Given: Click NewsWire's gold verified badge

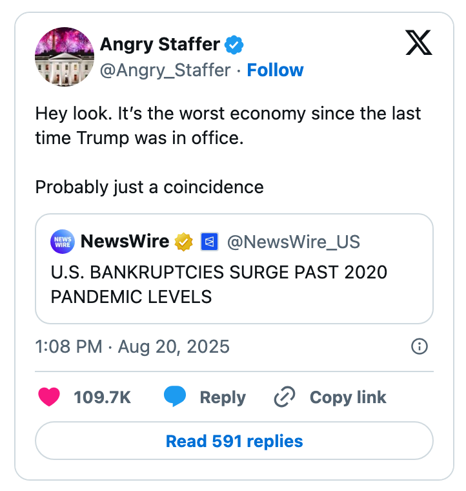Looking at the screenshot, I should click(x=184, y=242).
